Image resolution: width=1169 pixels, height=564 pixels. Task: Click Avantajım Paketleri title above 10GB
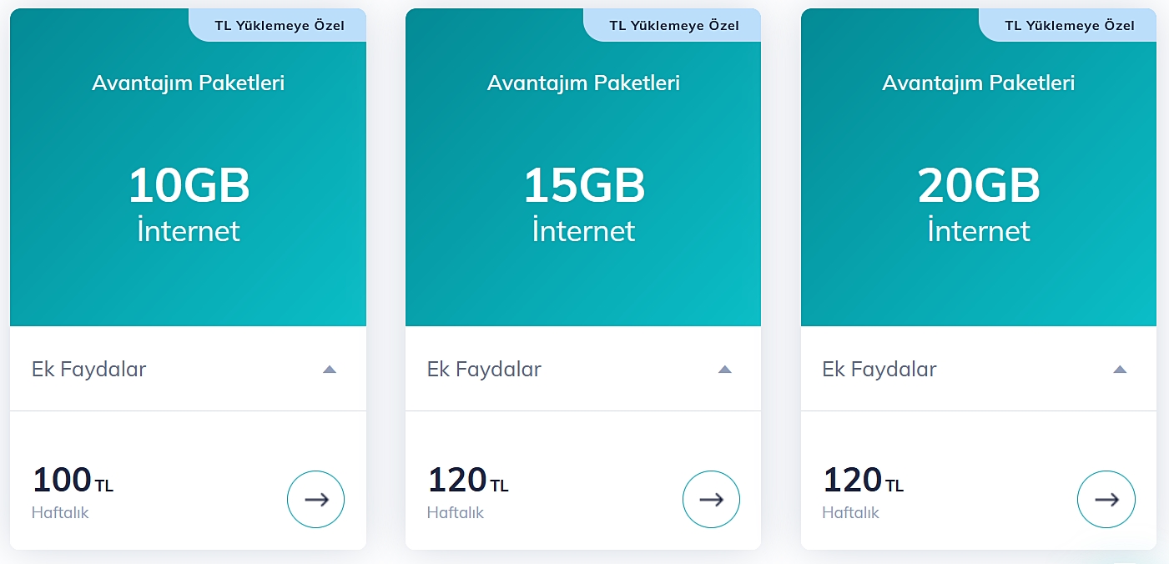[189, 83]
